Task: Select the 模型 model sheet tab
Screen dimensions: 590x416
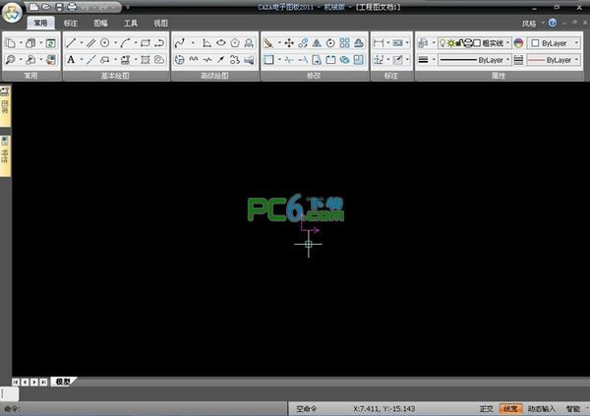Action: click(x=63, y=381)
